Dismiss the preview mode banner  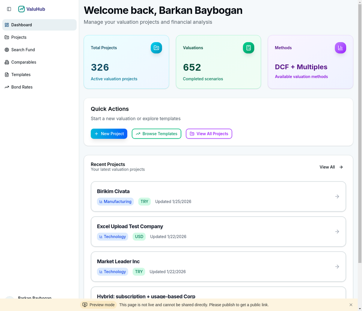351,305
